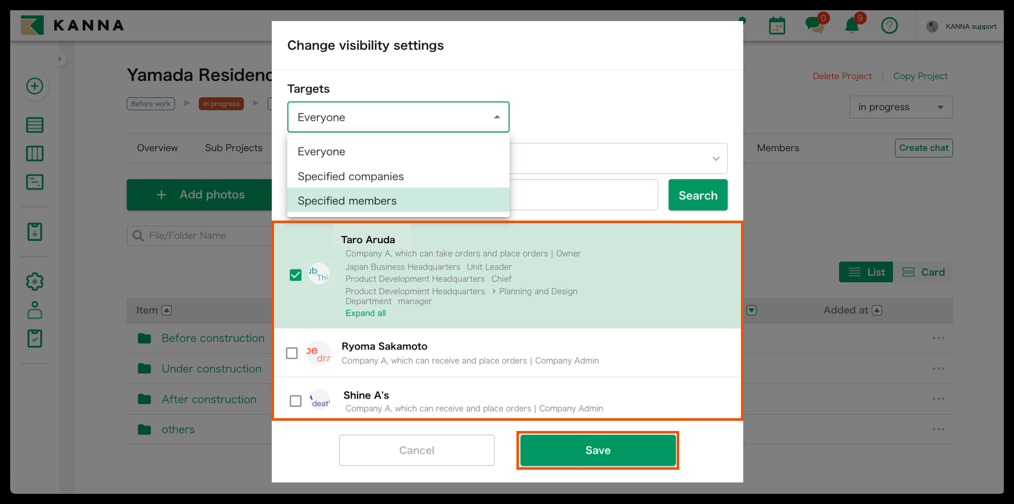Select Specified members from the dropdown
The width and height of the screenshot is (1014, 504).
[347, 200]
